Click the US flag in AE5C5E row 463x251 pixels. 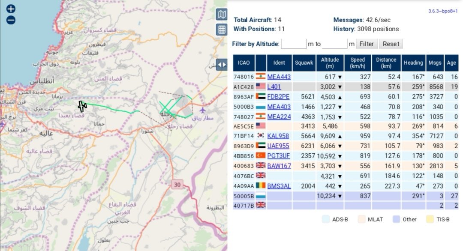pyautogui.click(x=261, y=126)
